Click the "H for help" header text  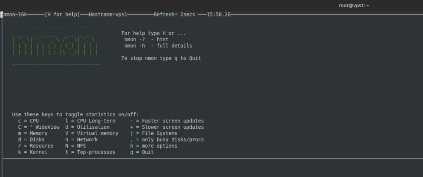pyautogui.click(x=62, y=14)
